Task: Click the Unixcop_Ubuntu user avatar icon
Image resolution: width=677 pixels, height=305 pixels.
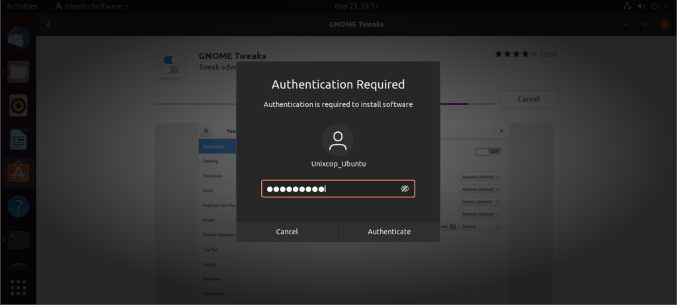Action: click(x=338, y=141)
